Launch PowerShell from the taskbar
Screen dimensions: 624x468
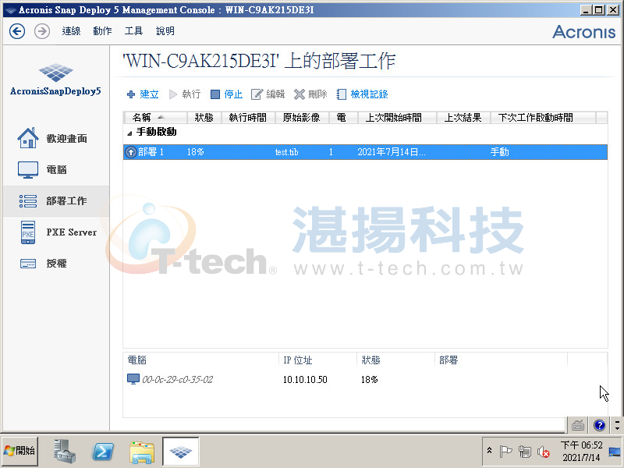click(x=103, y=452)
